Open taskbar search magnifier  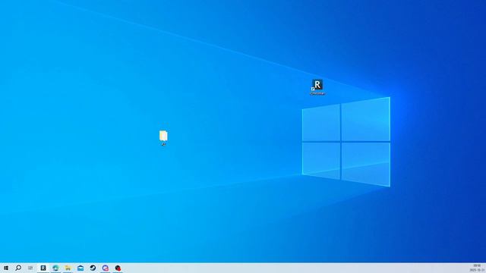[x=18, y=268]
